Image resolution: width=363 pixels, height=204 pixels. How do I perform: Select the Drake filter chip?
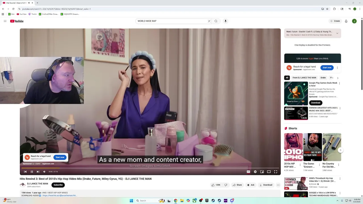[323, 78]
